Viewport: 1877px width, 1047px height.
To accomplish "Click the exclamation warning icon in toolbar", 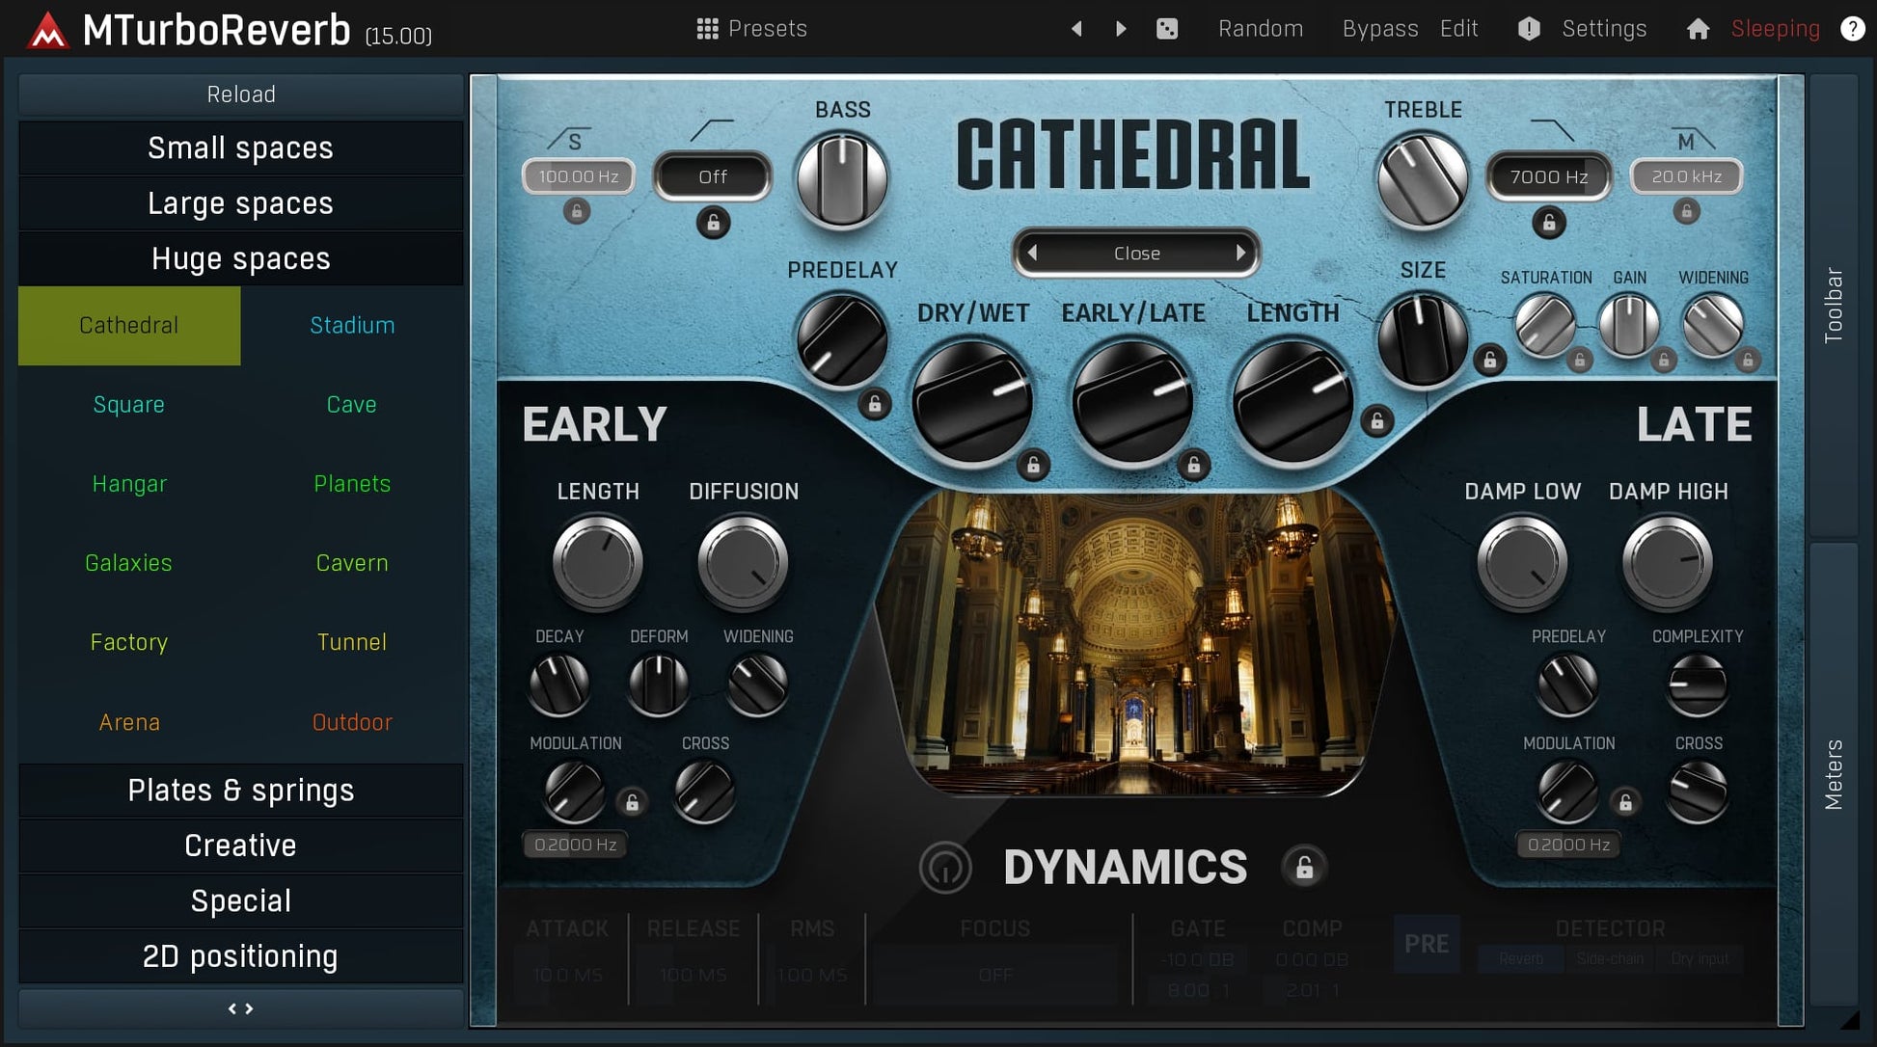I will coord(1527,28).
